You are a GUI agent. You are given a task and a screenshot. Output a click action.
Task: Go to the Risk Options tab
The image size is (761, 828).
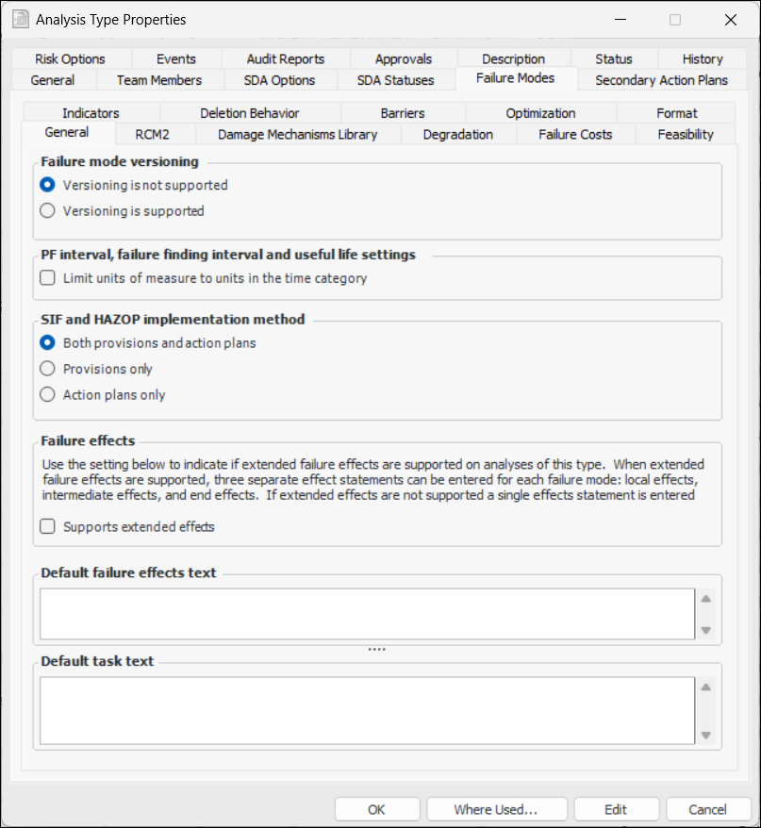point(71,58)
